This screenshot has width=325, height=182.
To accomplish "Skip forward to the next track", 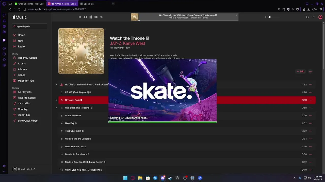I will point(96,17).
